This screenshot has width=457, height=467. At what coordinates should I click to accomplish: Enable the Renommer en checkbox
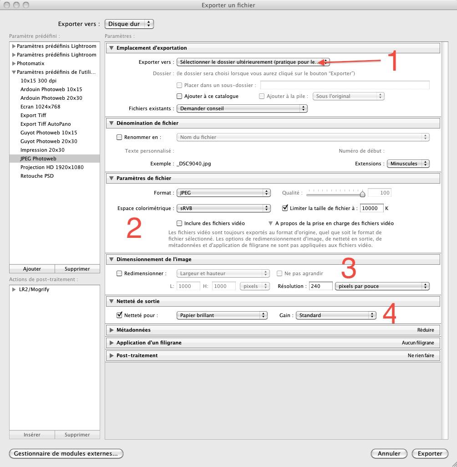119,137
